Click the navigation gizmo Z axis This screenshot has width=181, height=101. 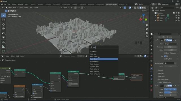tap(143, 15)
